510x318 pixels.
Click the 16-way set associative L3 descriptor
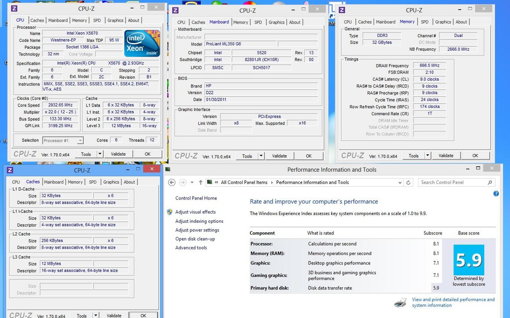[x=84, y=271]
